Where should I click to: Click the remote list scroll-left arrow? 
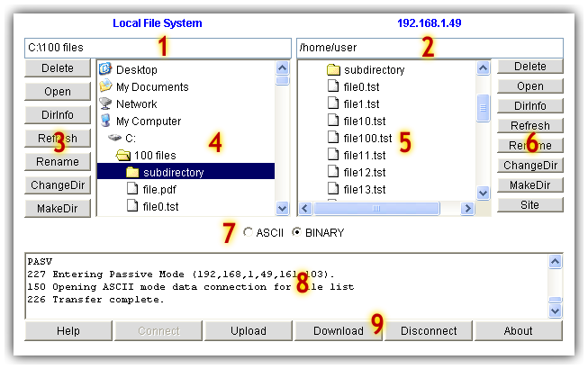[x=305, y=208]
